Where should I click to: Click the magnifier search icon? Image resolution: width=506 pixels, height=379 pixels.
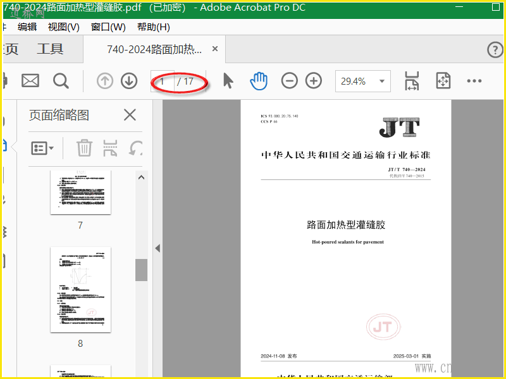click(61, 81)
